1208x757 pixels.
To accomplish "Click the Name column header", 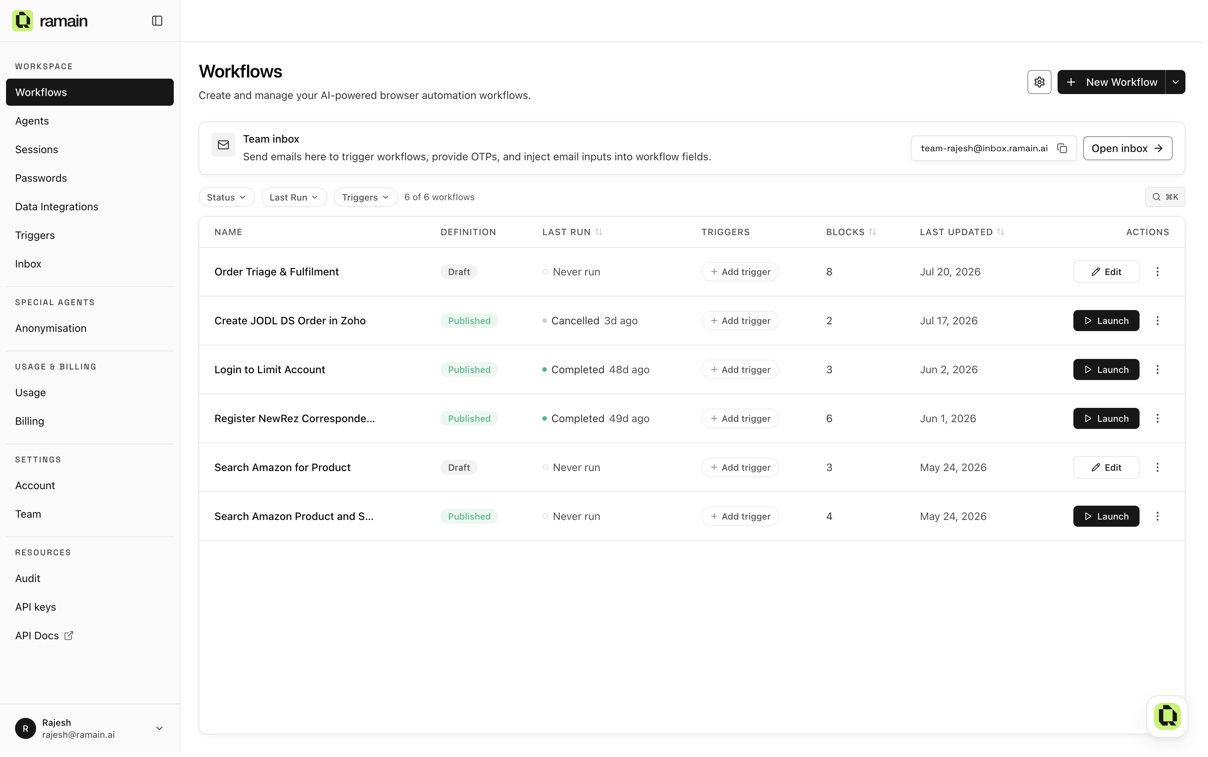I will [x=229, y=232].
